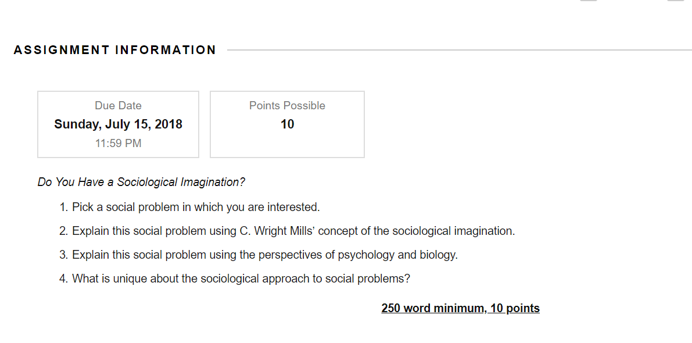Click step 2 about C. Wright Mills' concept
Screen dimensions: 692x343
point(287,231)
